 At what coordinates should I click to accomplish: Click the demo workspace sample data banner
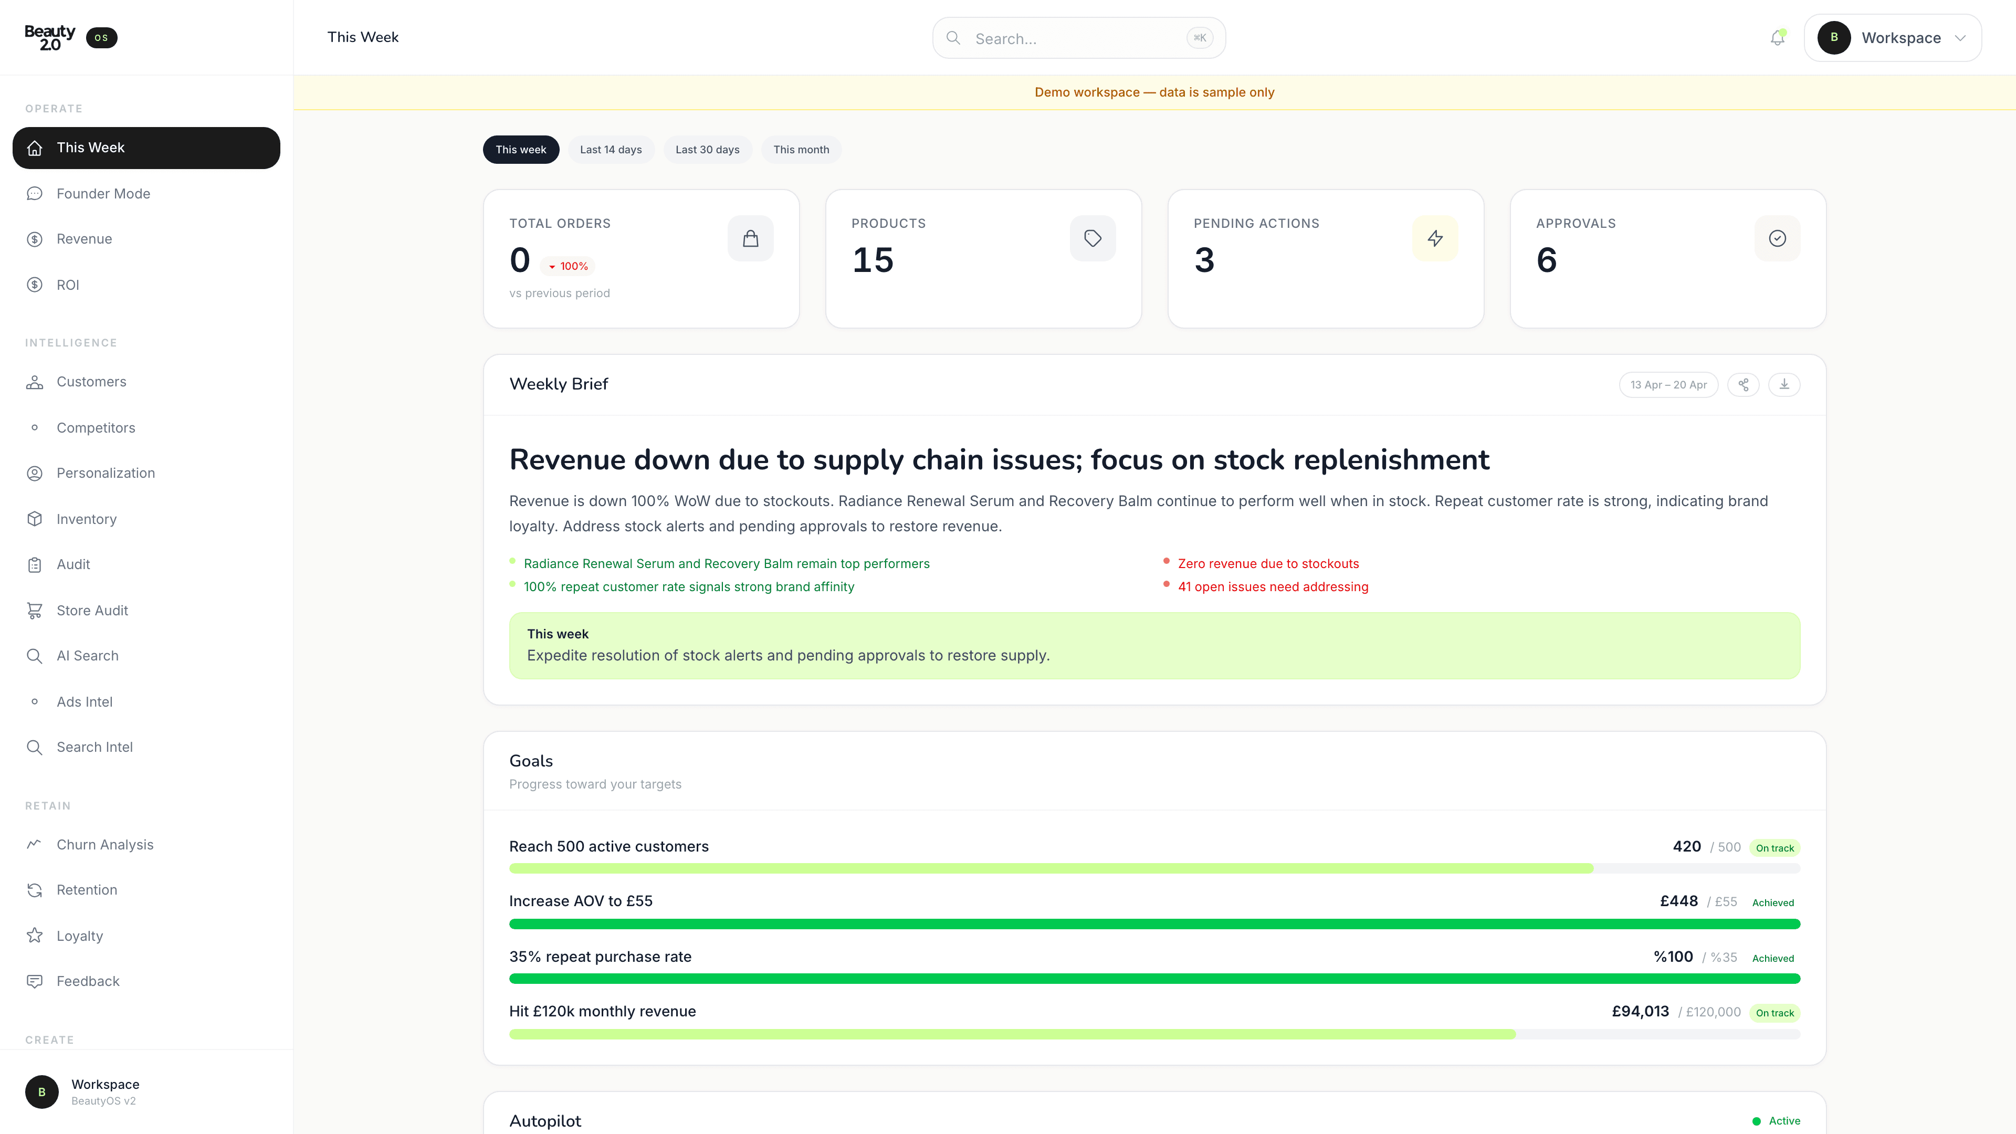1155,92
